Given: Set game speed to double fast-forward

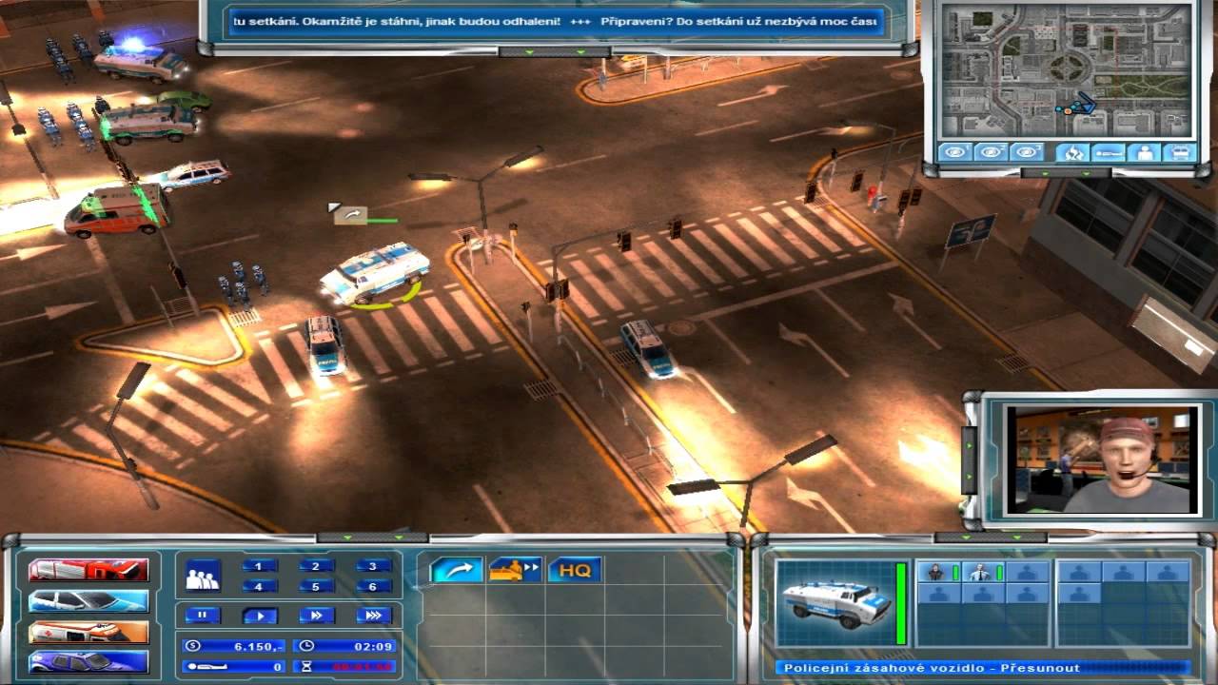Looking at the screenshot, I should pos(317,616).
